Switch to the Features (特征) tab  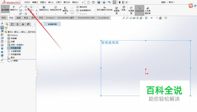(x=4, y=18)
